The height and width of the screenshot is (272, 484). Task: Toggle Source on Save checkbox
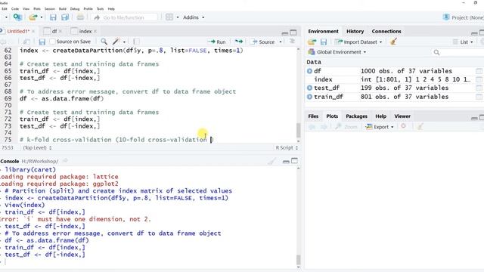[52, 42]
